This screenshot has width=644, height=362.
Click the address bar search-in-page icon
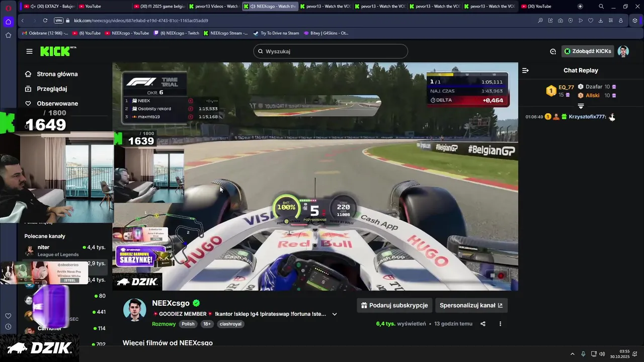coord(540,21)
